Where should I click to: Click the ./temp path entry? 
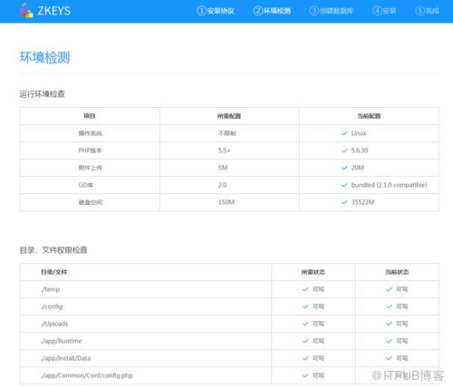(51, 289)
